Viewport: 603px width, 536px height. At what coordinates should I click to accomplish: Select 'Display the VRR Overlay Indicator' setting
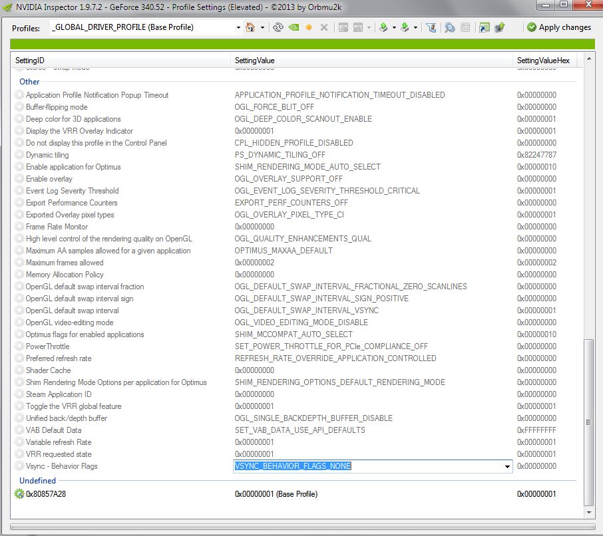tap(79, 131)
